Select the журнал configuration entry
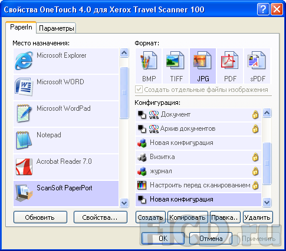 click(198, 171)
